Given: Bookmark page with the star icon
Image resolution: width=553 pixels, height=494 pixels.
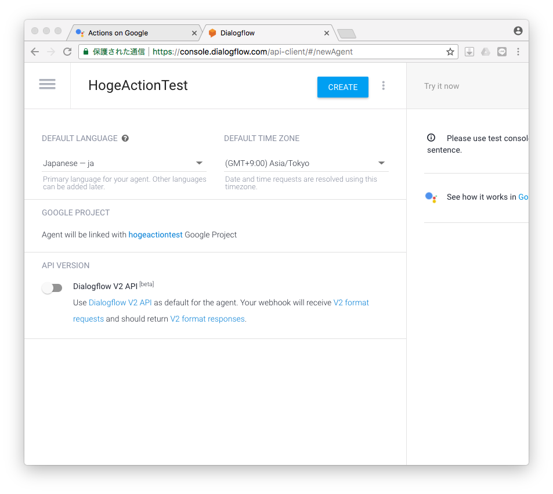Looking at the screenshot, I should 450,52.
